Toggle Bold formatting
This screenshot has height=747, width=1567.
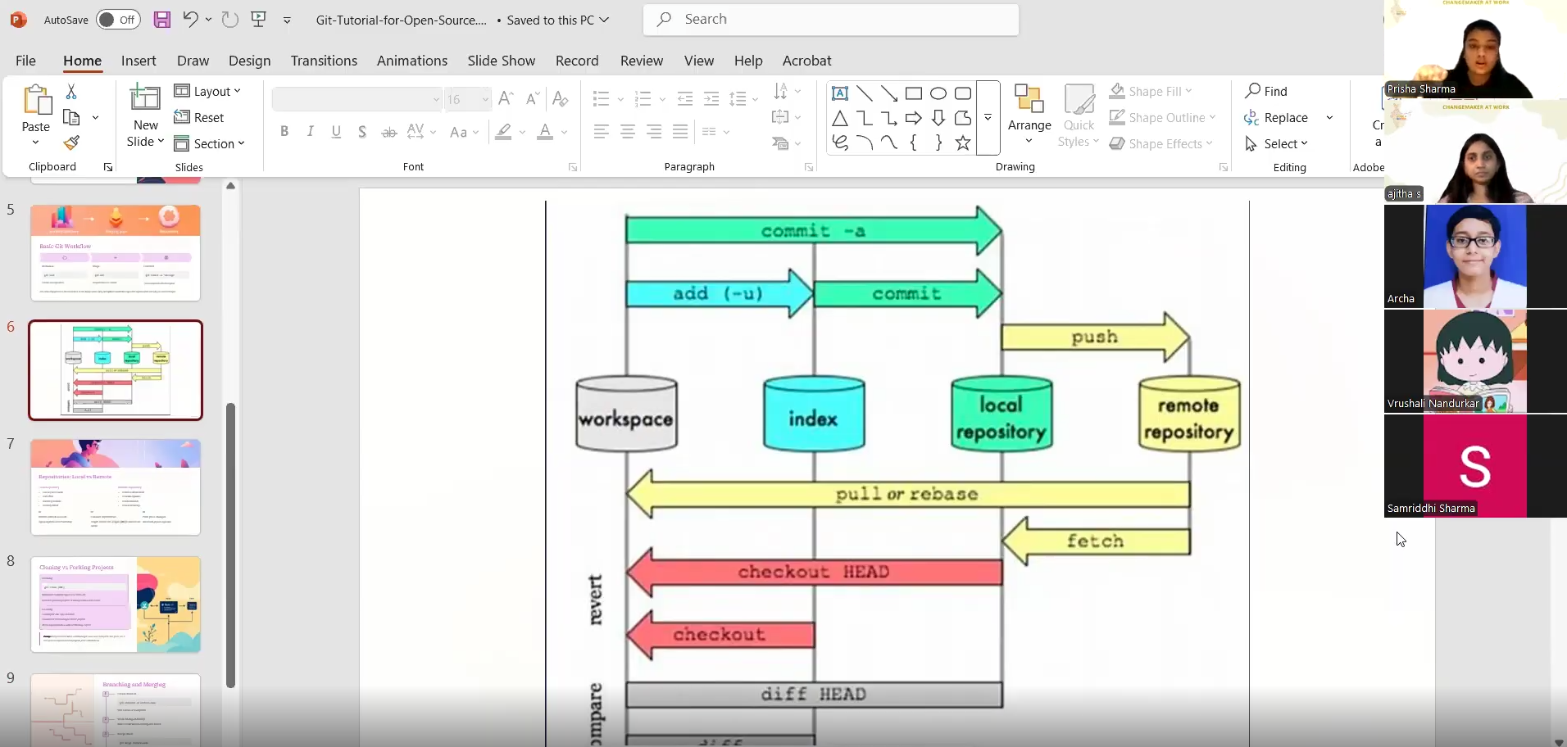click(284, 132)
